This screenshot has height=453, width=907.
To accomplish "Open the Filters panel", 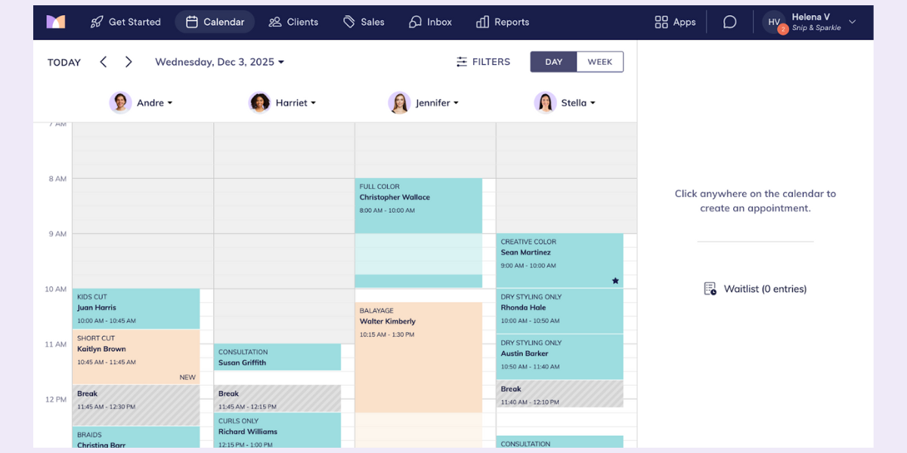I will [x=483, y=61].
